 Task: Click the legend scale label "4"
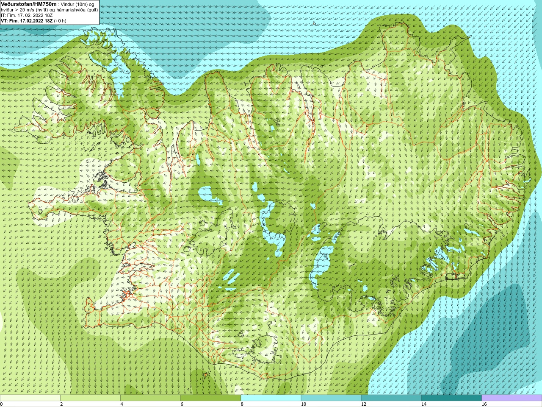[122, 404]
